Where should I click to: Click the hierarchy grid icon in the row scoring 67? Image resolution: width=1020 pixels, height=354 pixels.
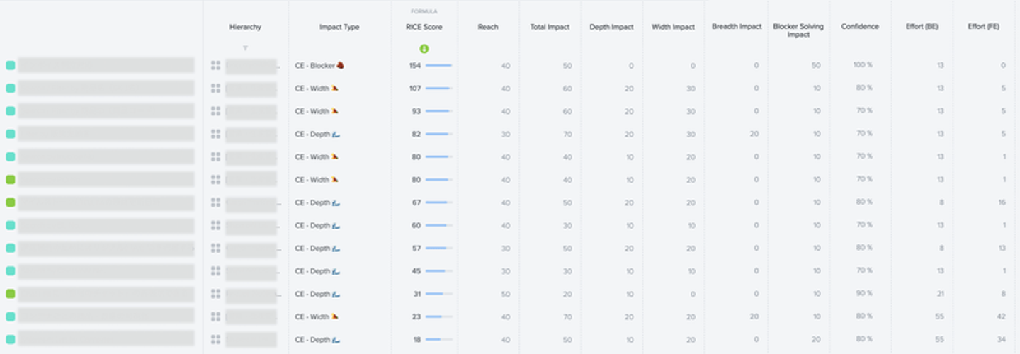(x=216, y=202)
